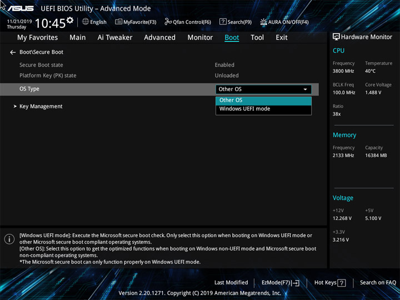The image size is (400, 300).
Task: Click the info circle icon in help panel
Action: 9,239
